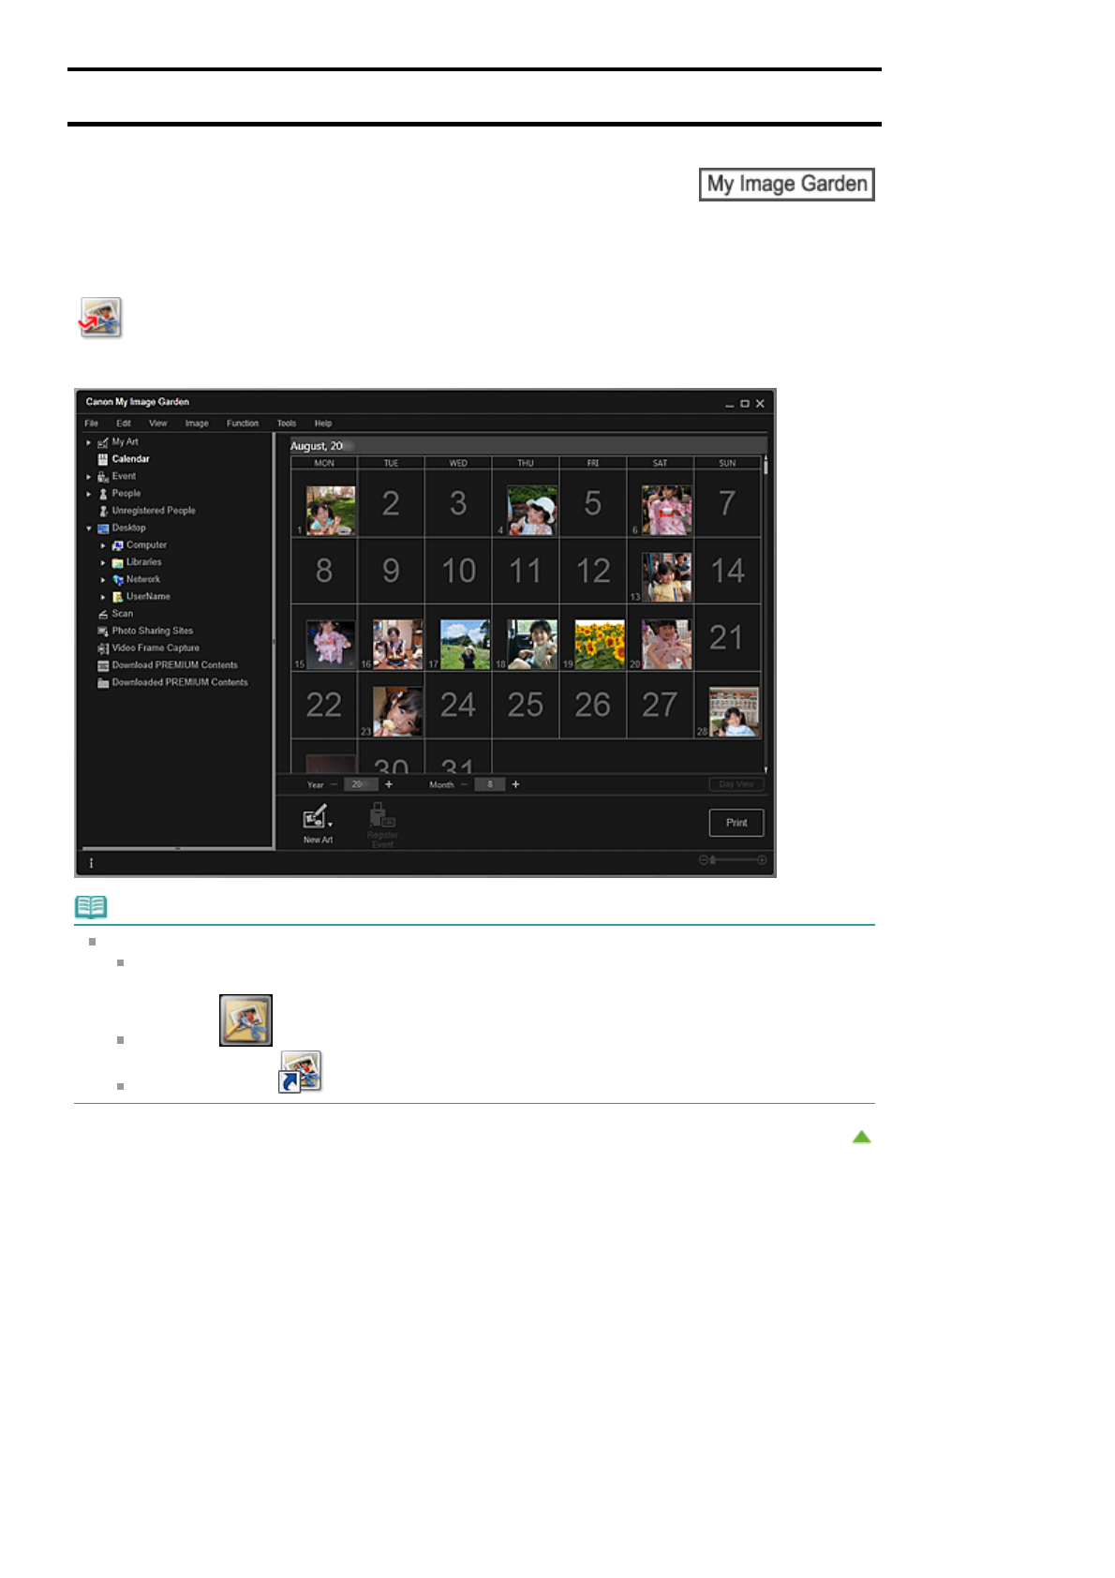Click the green page-top triangle icon

861,1137
